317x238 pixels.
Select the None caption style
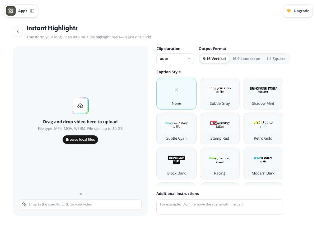pyautogui.click(x=176, y=94)
